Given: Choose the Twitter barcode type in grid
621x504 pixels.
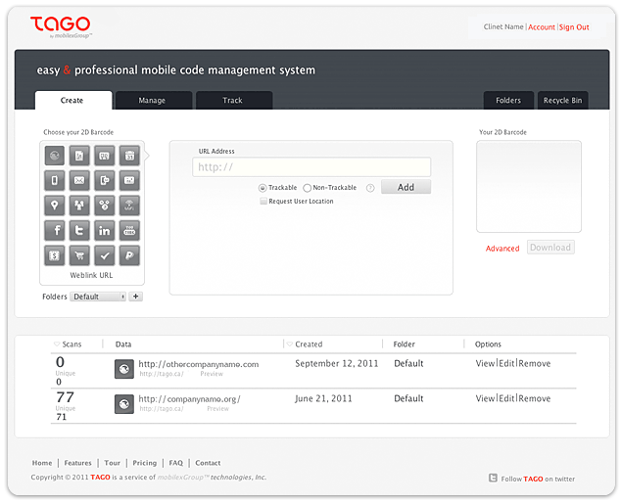Looking at the screenshot, I should 79,231.
